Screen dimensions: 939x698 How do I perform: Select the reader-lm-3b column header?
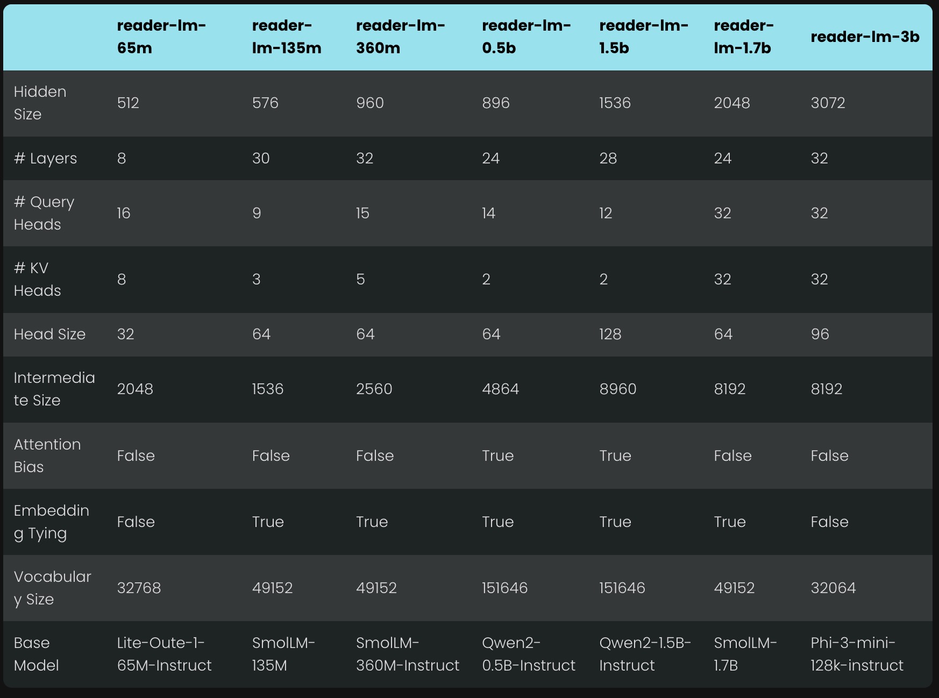(x=865, y=37)
